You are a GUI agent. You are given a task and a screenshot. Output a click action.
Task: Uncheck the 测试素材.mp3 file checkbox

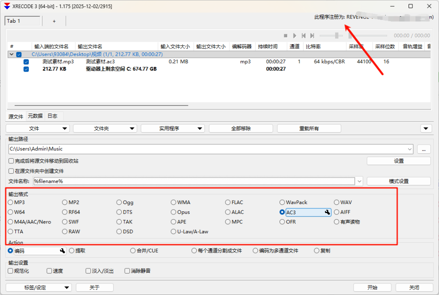pyautogui.click(x=26, y=62)
